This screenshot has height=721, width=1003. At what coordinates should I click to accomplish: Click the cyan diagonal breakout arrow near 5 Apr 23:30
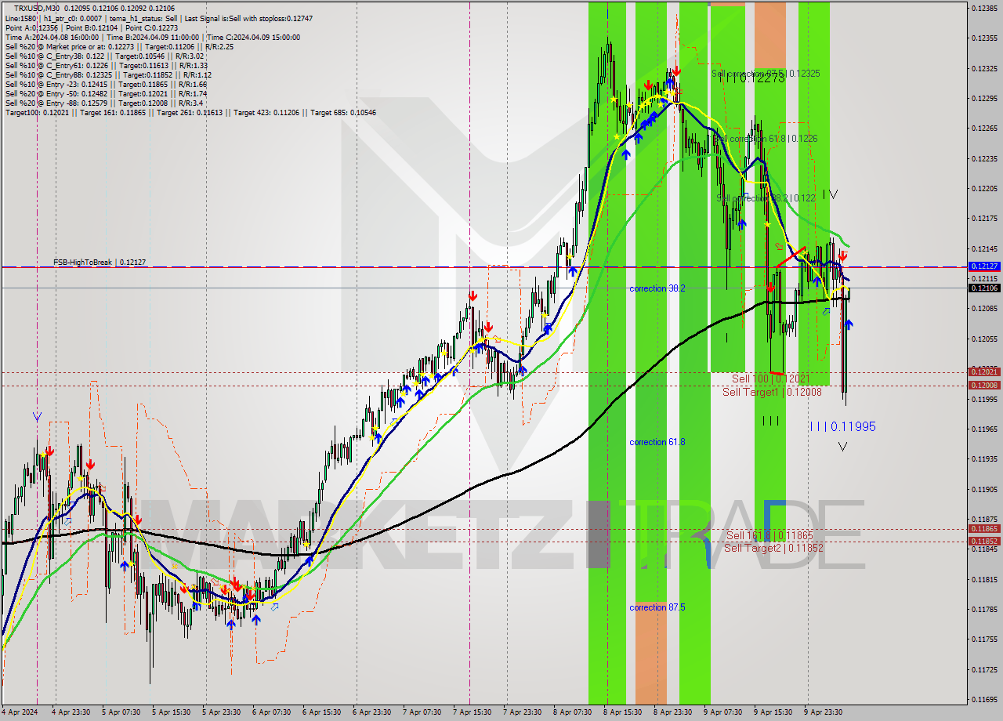(x=274, y=607)
